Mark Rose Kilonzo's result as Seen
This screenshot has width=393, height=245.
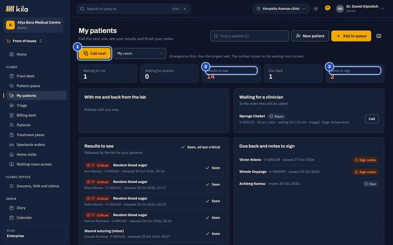click(x=213, y=185)
